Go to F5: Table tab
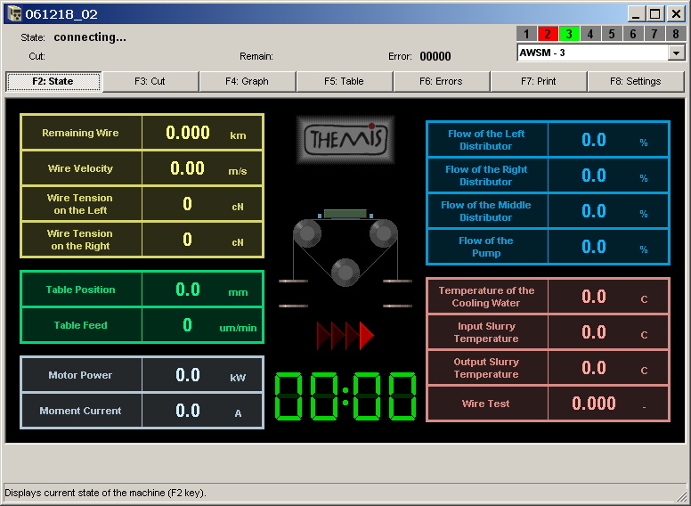691x506 pixels. 344,81
